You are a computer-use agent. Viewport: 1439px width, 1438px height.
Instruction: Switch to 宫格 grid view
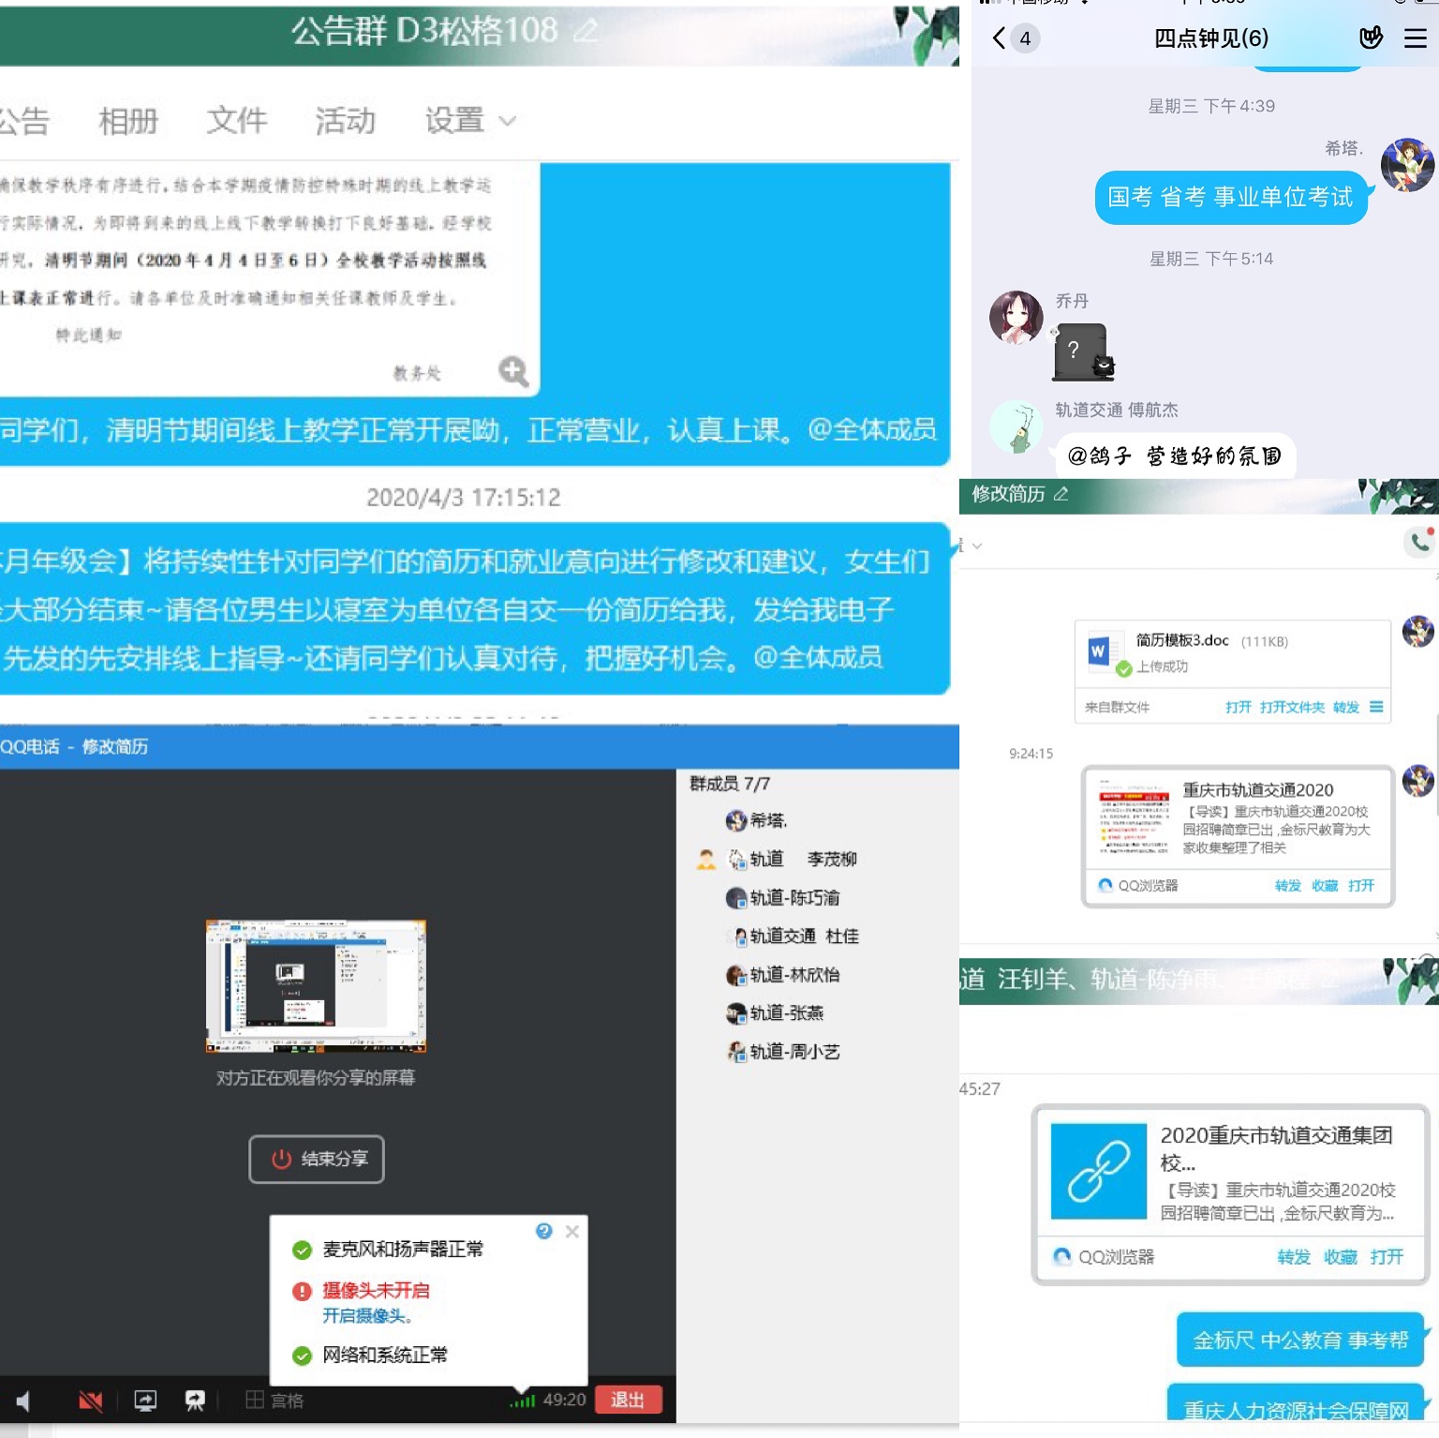274,1401
